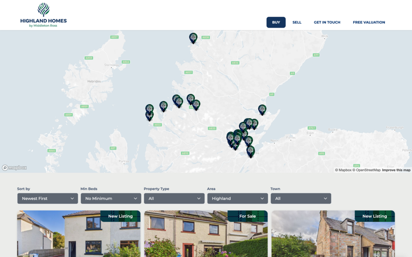Open the white house New Listing photo
Image resolution: width=412 pixels, height=257 pixels.
79,234
